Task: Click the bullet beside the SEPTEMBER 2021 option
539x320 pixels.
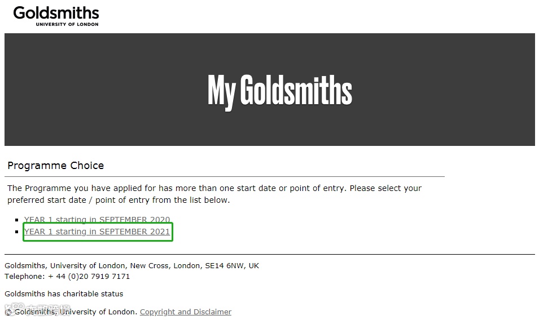Action: pyautogui.click(x=17, y=232)
